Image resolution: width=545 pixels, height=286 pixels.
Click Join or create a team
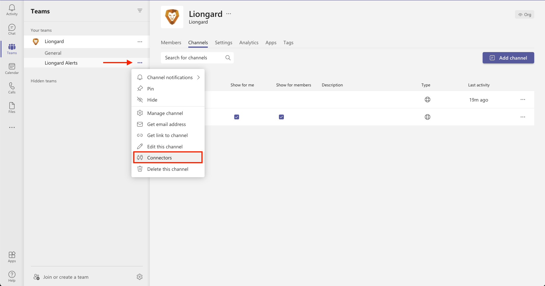[x=61, y=277]
